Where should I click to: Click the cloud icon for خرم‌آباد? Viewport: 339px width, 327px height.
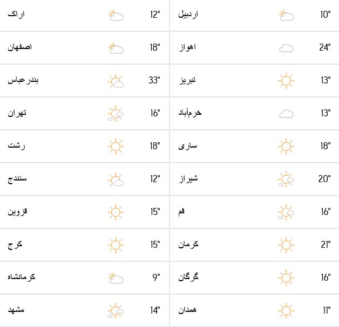(286, 114)
